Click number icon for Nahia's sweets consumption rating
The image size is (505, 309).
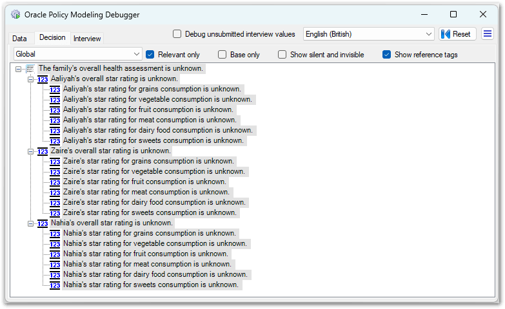(x=55, y=285)
